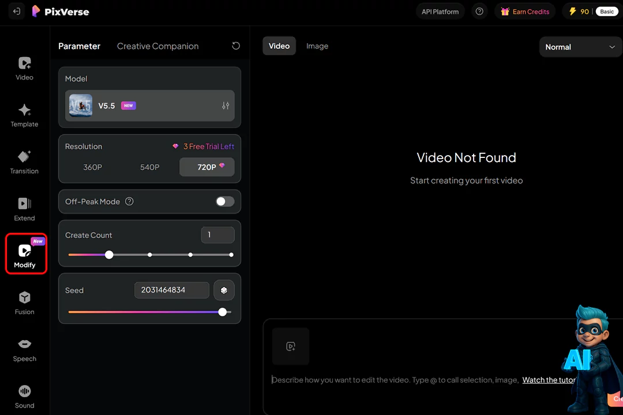Image resolution: width=623 pixels, height=415 pixels.
Task: Click the upload video icon box
Action: pos(291,346)
